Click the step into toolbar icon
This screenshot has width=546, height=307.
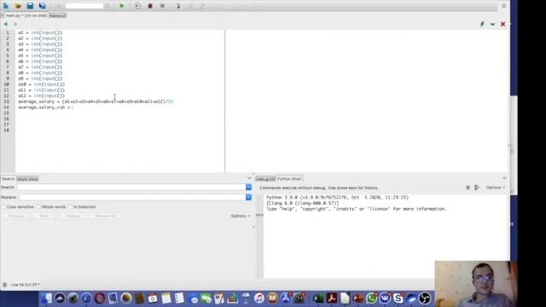pos(178,6)
